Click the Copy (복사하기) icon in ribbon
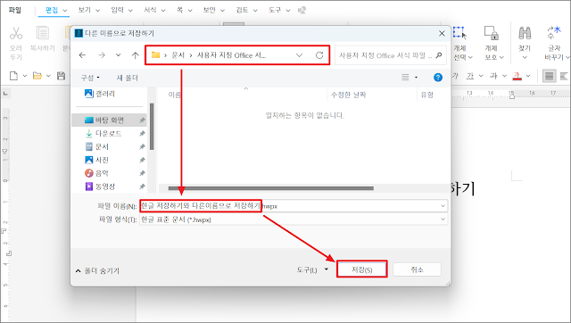The image size is (571, 323). pos(42,33)
